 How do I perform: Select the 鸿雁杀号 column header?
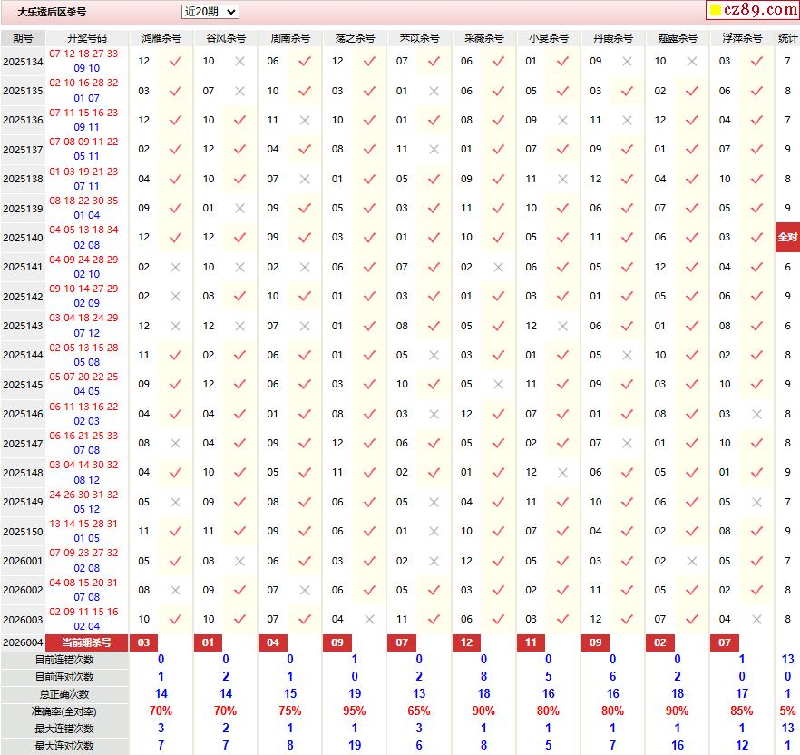click(x=161, y=38)
